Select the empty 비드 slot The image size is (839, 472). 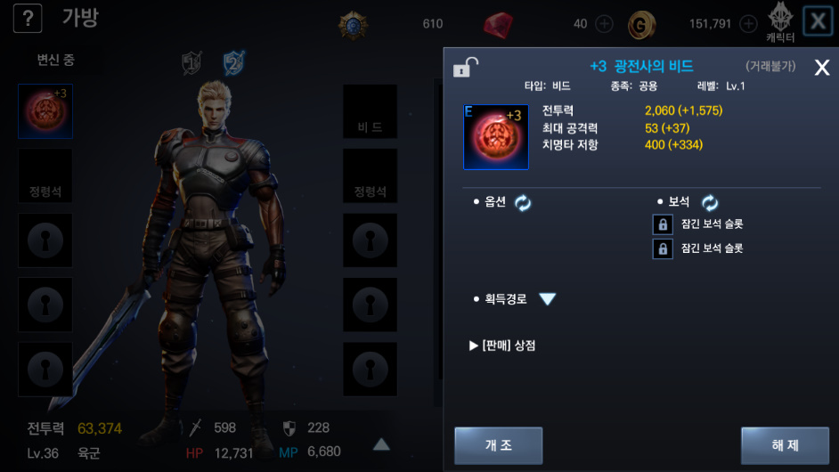click(x=370, y=111)
